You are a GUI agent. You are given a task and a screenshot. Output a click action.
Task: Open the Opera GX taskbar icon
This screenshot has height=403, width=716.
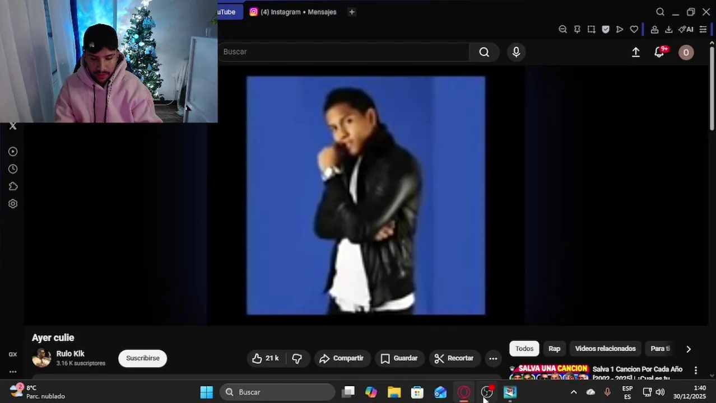(x=464, y=392)
